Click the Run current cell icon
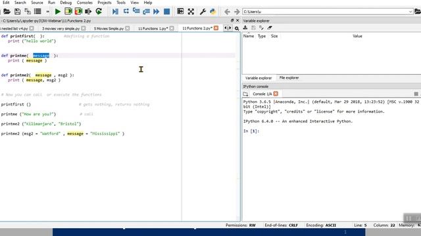 tap(68, 12)
